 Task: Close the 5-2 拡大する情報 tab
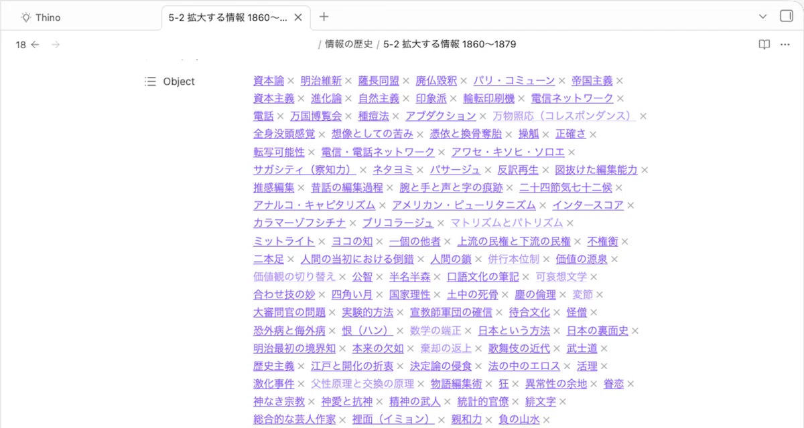click(x=299, y=17)
